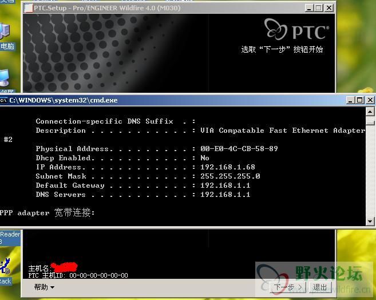Close the PTC.Setup window
Viewport: 376px width, 300px height.
(329, 8)
